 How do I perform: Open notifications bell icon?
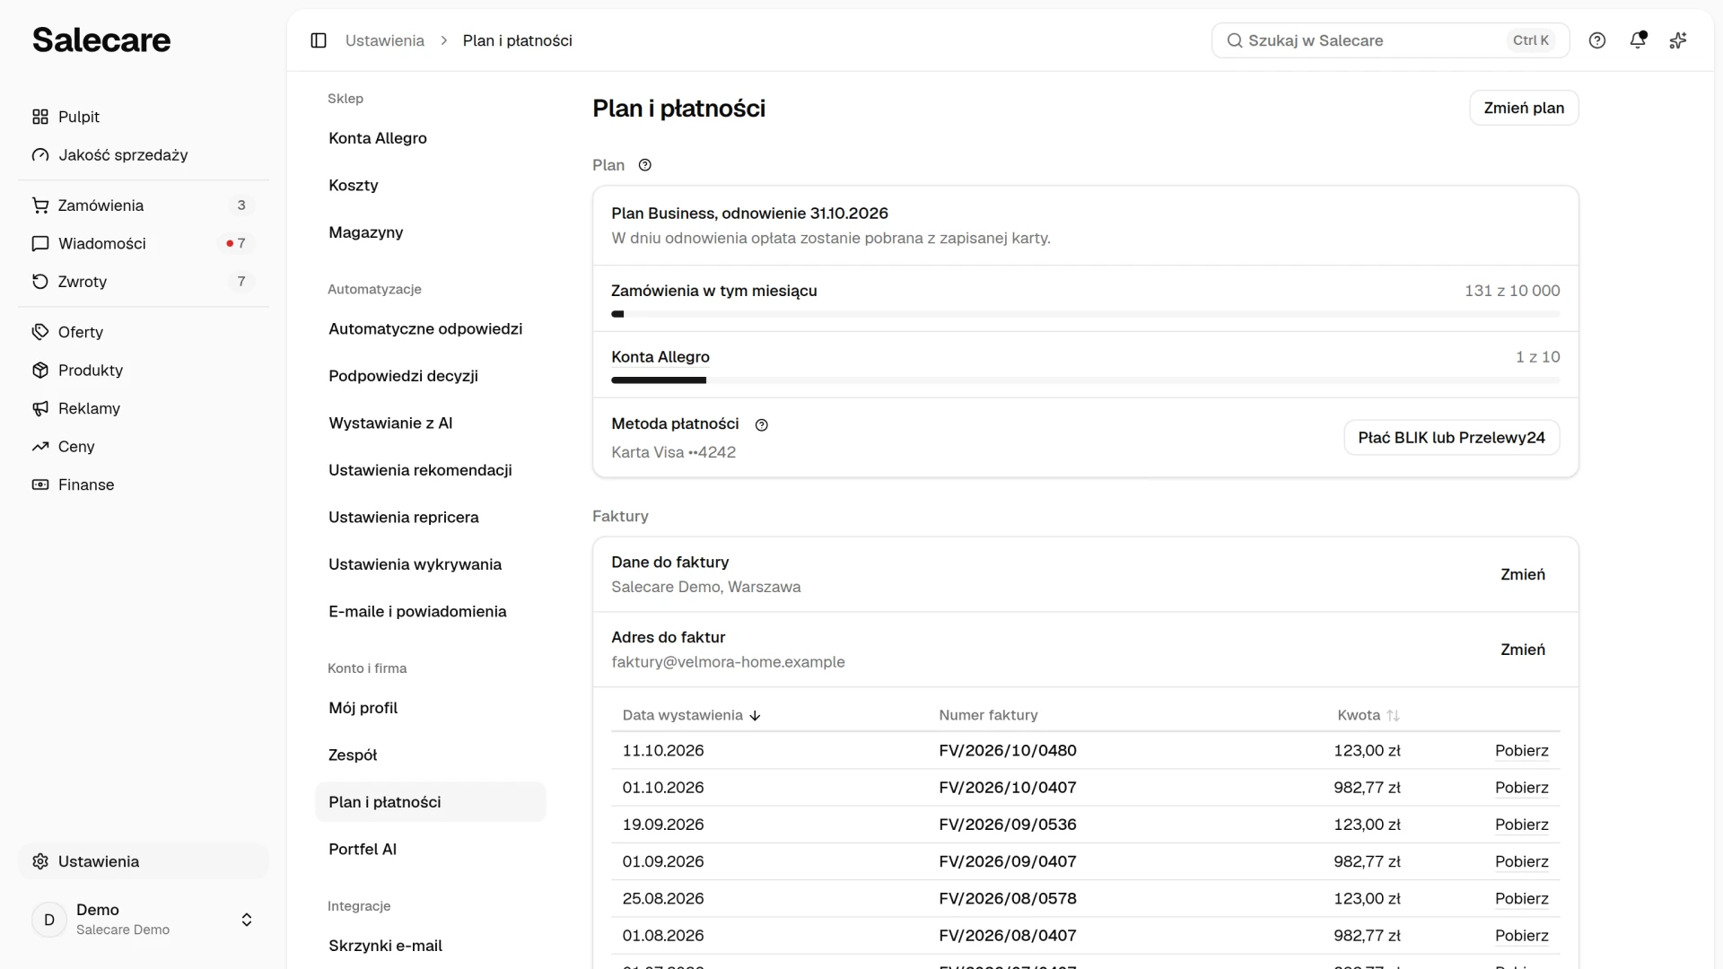pos(1638,40)
